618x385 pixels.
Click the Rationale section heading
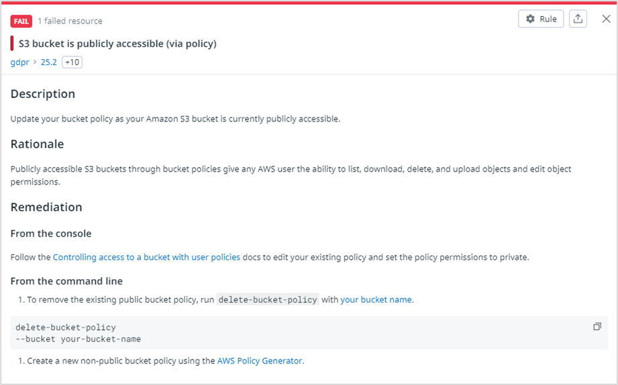click(37, 144)
